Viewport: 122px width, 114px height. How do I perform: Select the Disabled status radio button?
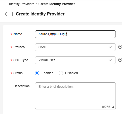click(x=61, y=73)
